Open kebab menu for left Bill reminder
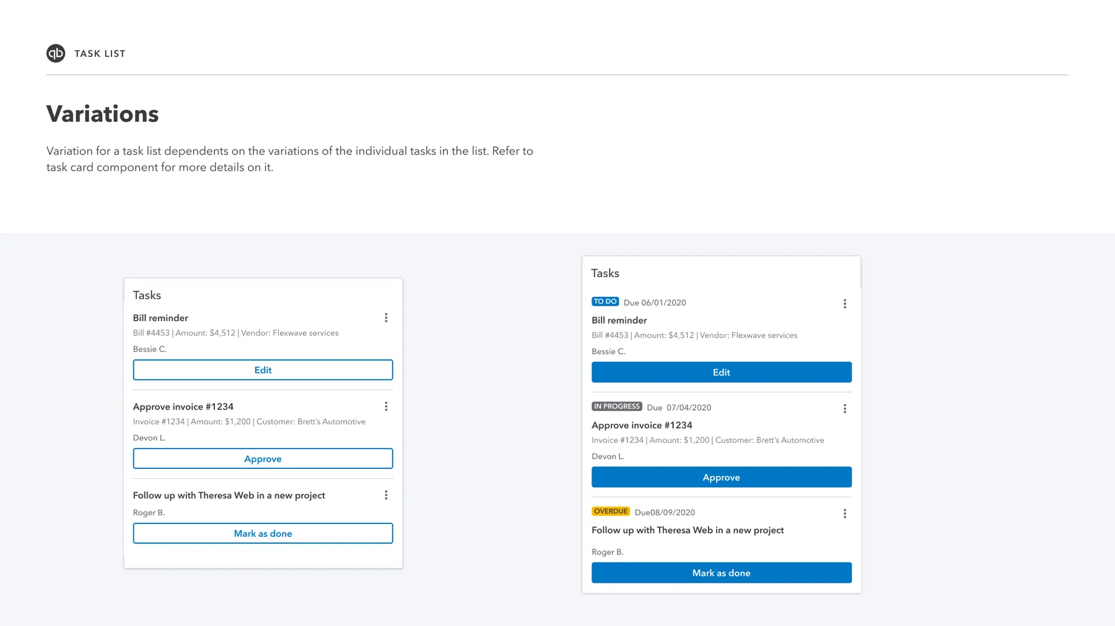Screen dimensions: 1115x626 pos(386,318)
